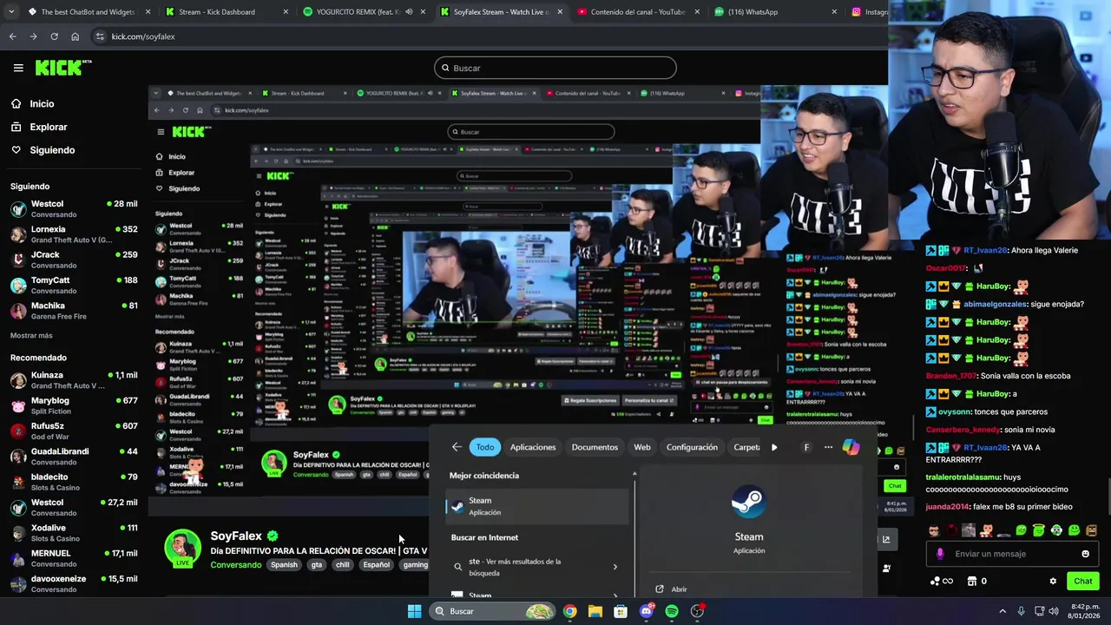
Task: Open chat settings gear next to Chat button
Action: point(1053,582)
